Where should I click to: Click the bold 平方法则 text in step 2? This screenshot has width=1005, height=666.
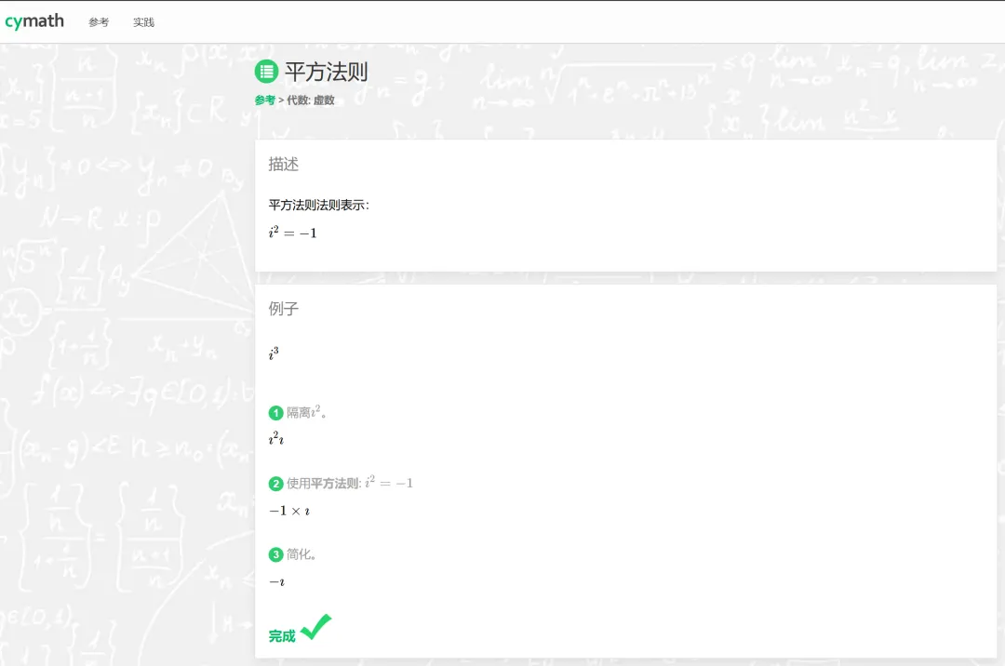[x=335, y=484]
